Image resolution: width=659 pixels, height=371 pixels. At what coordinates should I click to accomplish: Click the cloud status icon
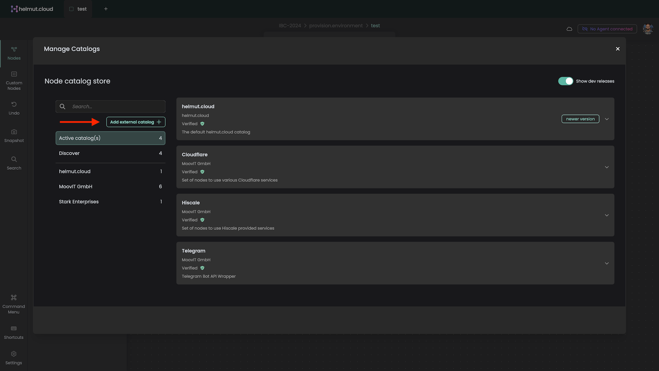tap(569, 29)
